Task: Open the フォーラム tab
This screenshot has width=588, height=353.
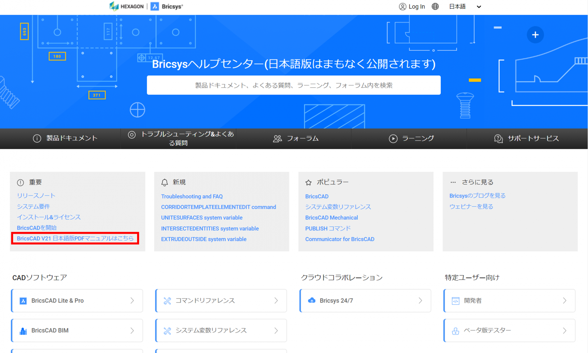Action: tap(296, 139)
